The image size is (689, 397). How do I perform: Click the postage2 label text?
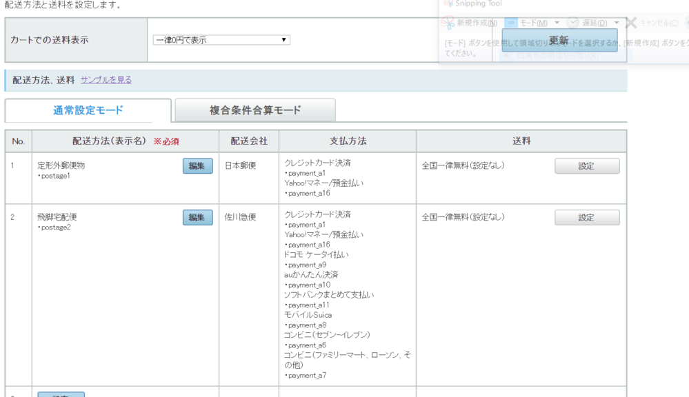click(56, 227)
